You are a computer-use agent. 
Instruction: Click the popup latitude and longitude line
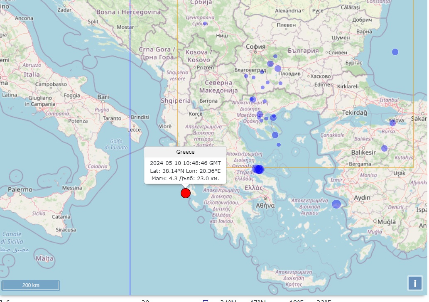[185, 171]
